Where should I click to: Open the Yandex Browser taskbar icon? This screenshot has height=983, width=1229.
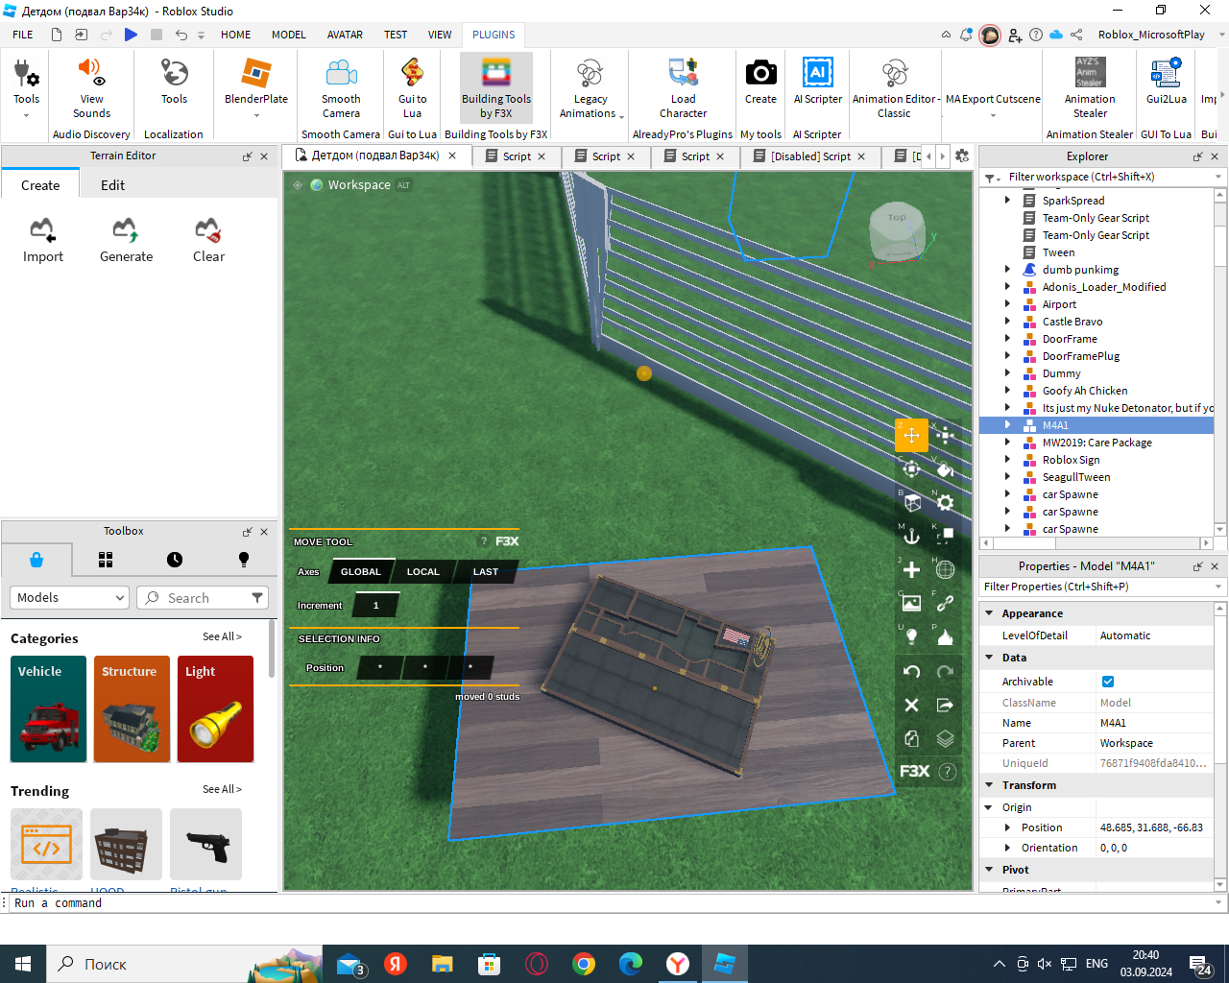(x=678, y=964)
